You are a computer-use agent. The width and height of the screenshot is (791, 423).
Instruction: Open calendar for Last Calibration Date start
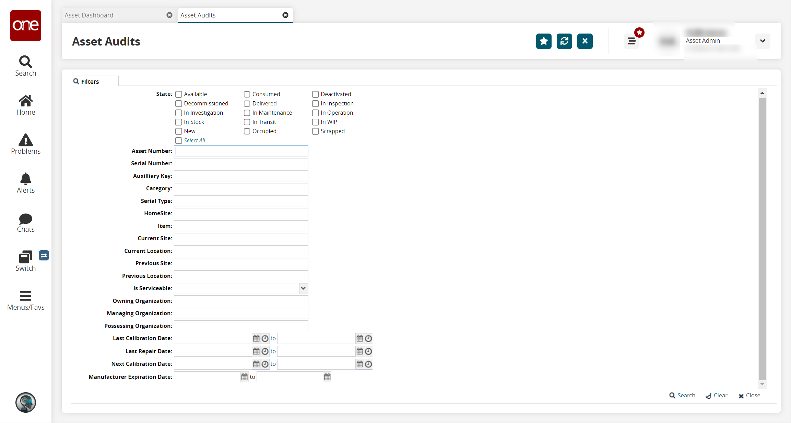[x=256, y=338]
